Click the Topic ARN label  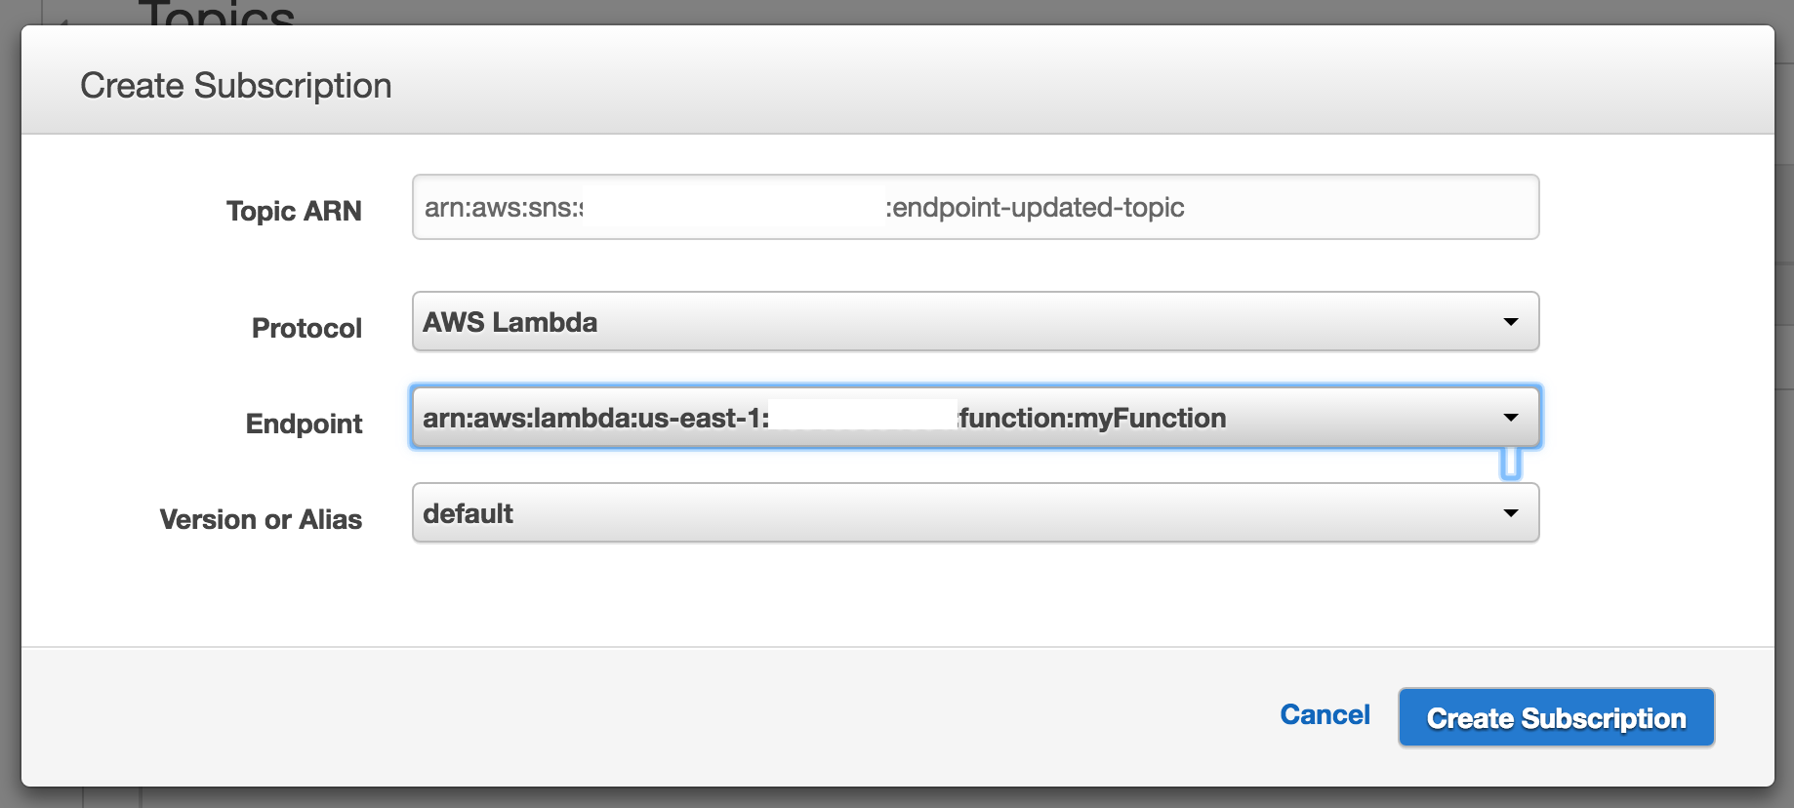point(295,211)
